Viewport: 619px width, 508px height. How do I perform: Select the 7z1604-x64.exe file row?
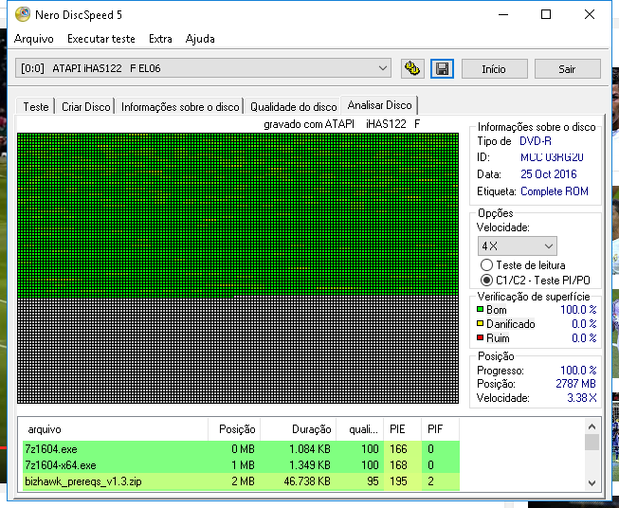[241, 465]
